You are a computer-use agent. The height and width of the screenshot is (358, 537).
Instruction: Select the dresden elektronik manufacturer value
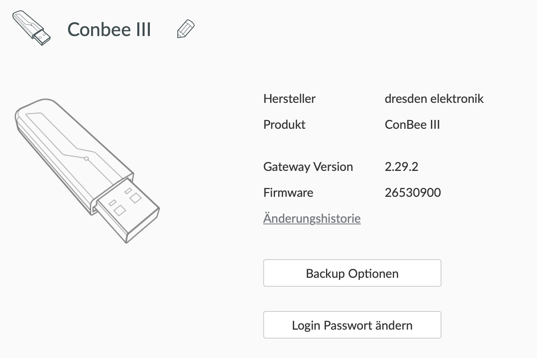coord(434,98)
